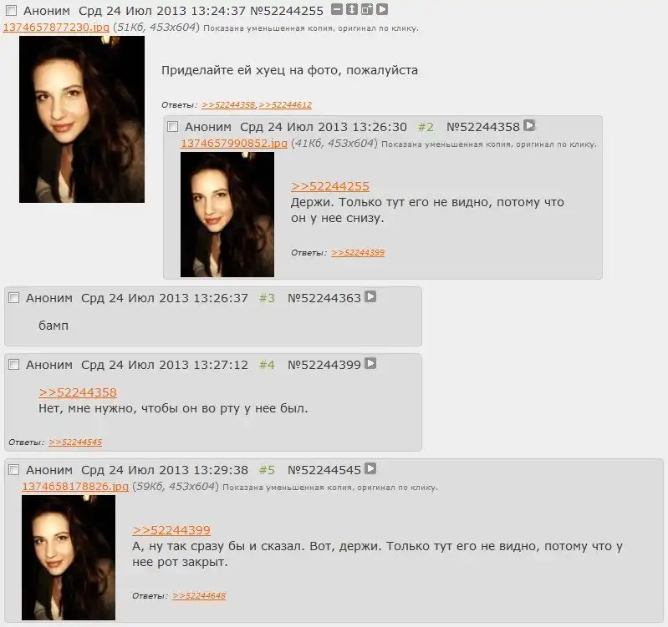Click the square-plus icon beside post №52244255

click(x=367, y=9)
